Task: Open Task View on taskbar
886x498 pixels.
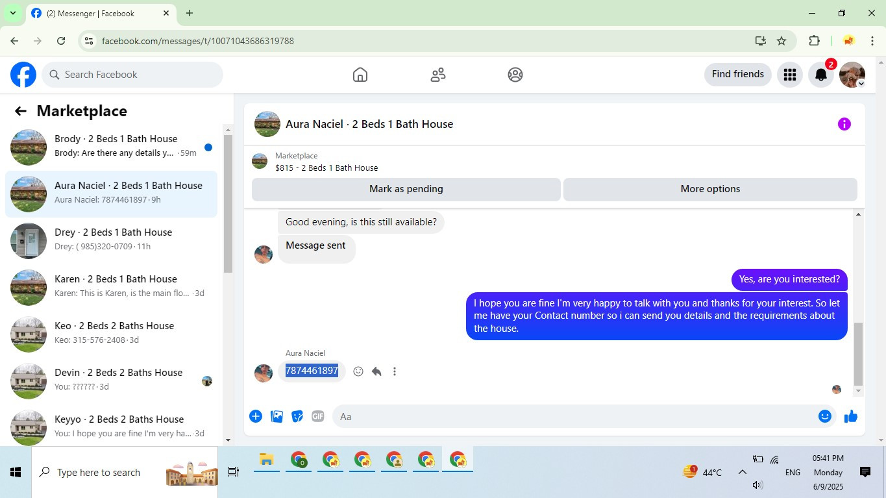Action: click(234, 472)
